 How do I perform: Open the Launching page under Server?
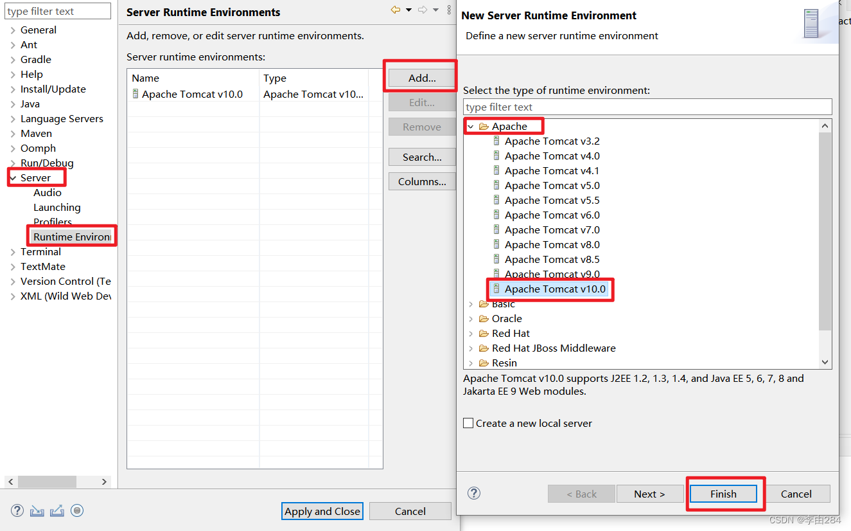(57, 207)
